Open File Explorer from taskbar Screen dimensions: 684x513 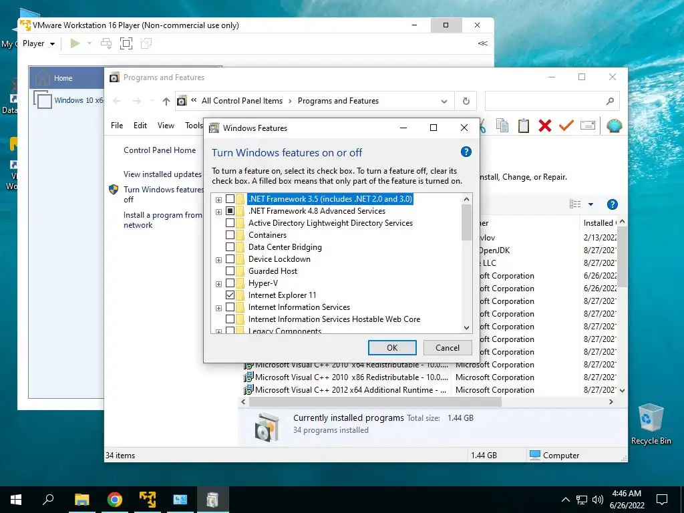[81, 500]
